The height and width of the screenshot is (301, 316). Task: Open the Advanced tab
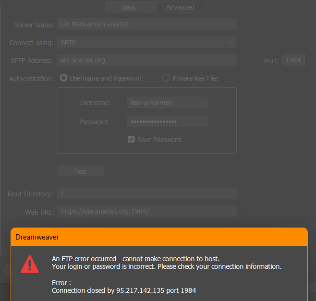pos(180,7)
